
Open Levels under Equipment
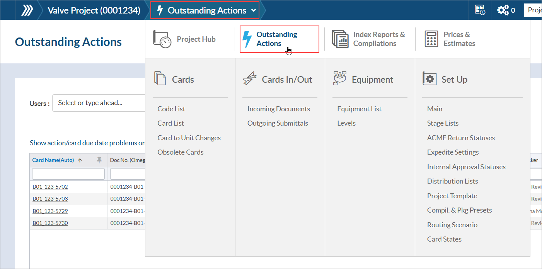point(346,123)
